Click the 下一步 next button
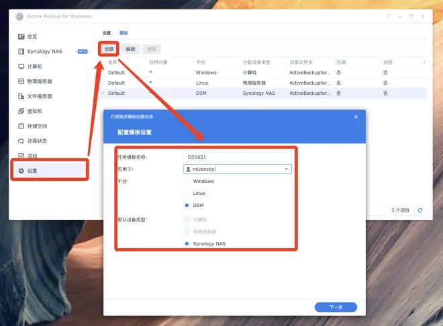This screenshot has height=326, width=443. coord(336,307)
